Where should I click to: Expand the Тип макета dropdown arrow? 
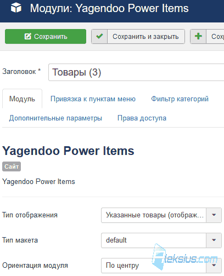click(214, 240)
